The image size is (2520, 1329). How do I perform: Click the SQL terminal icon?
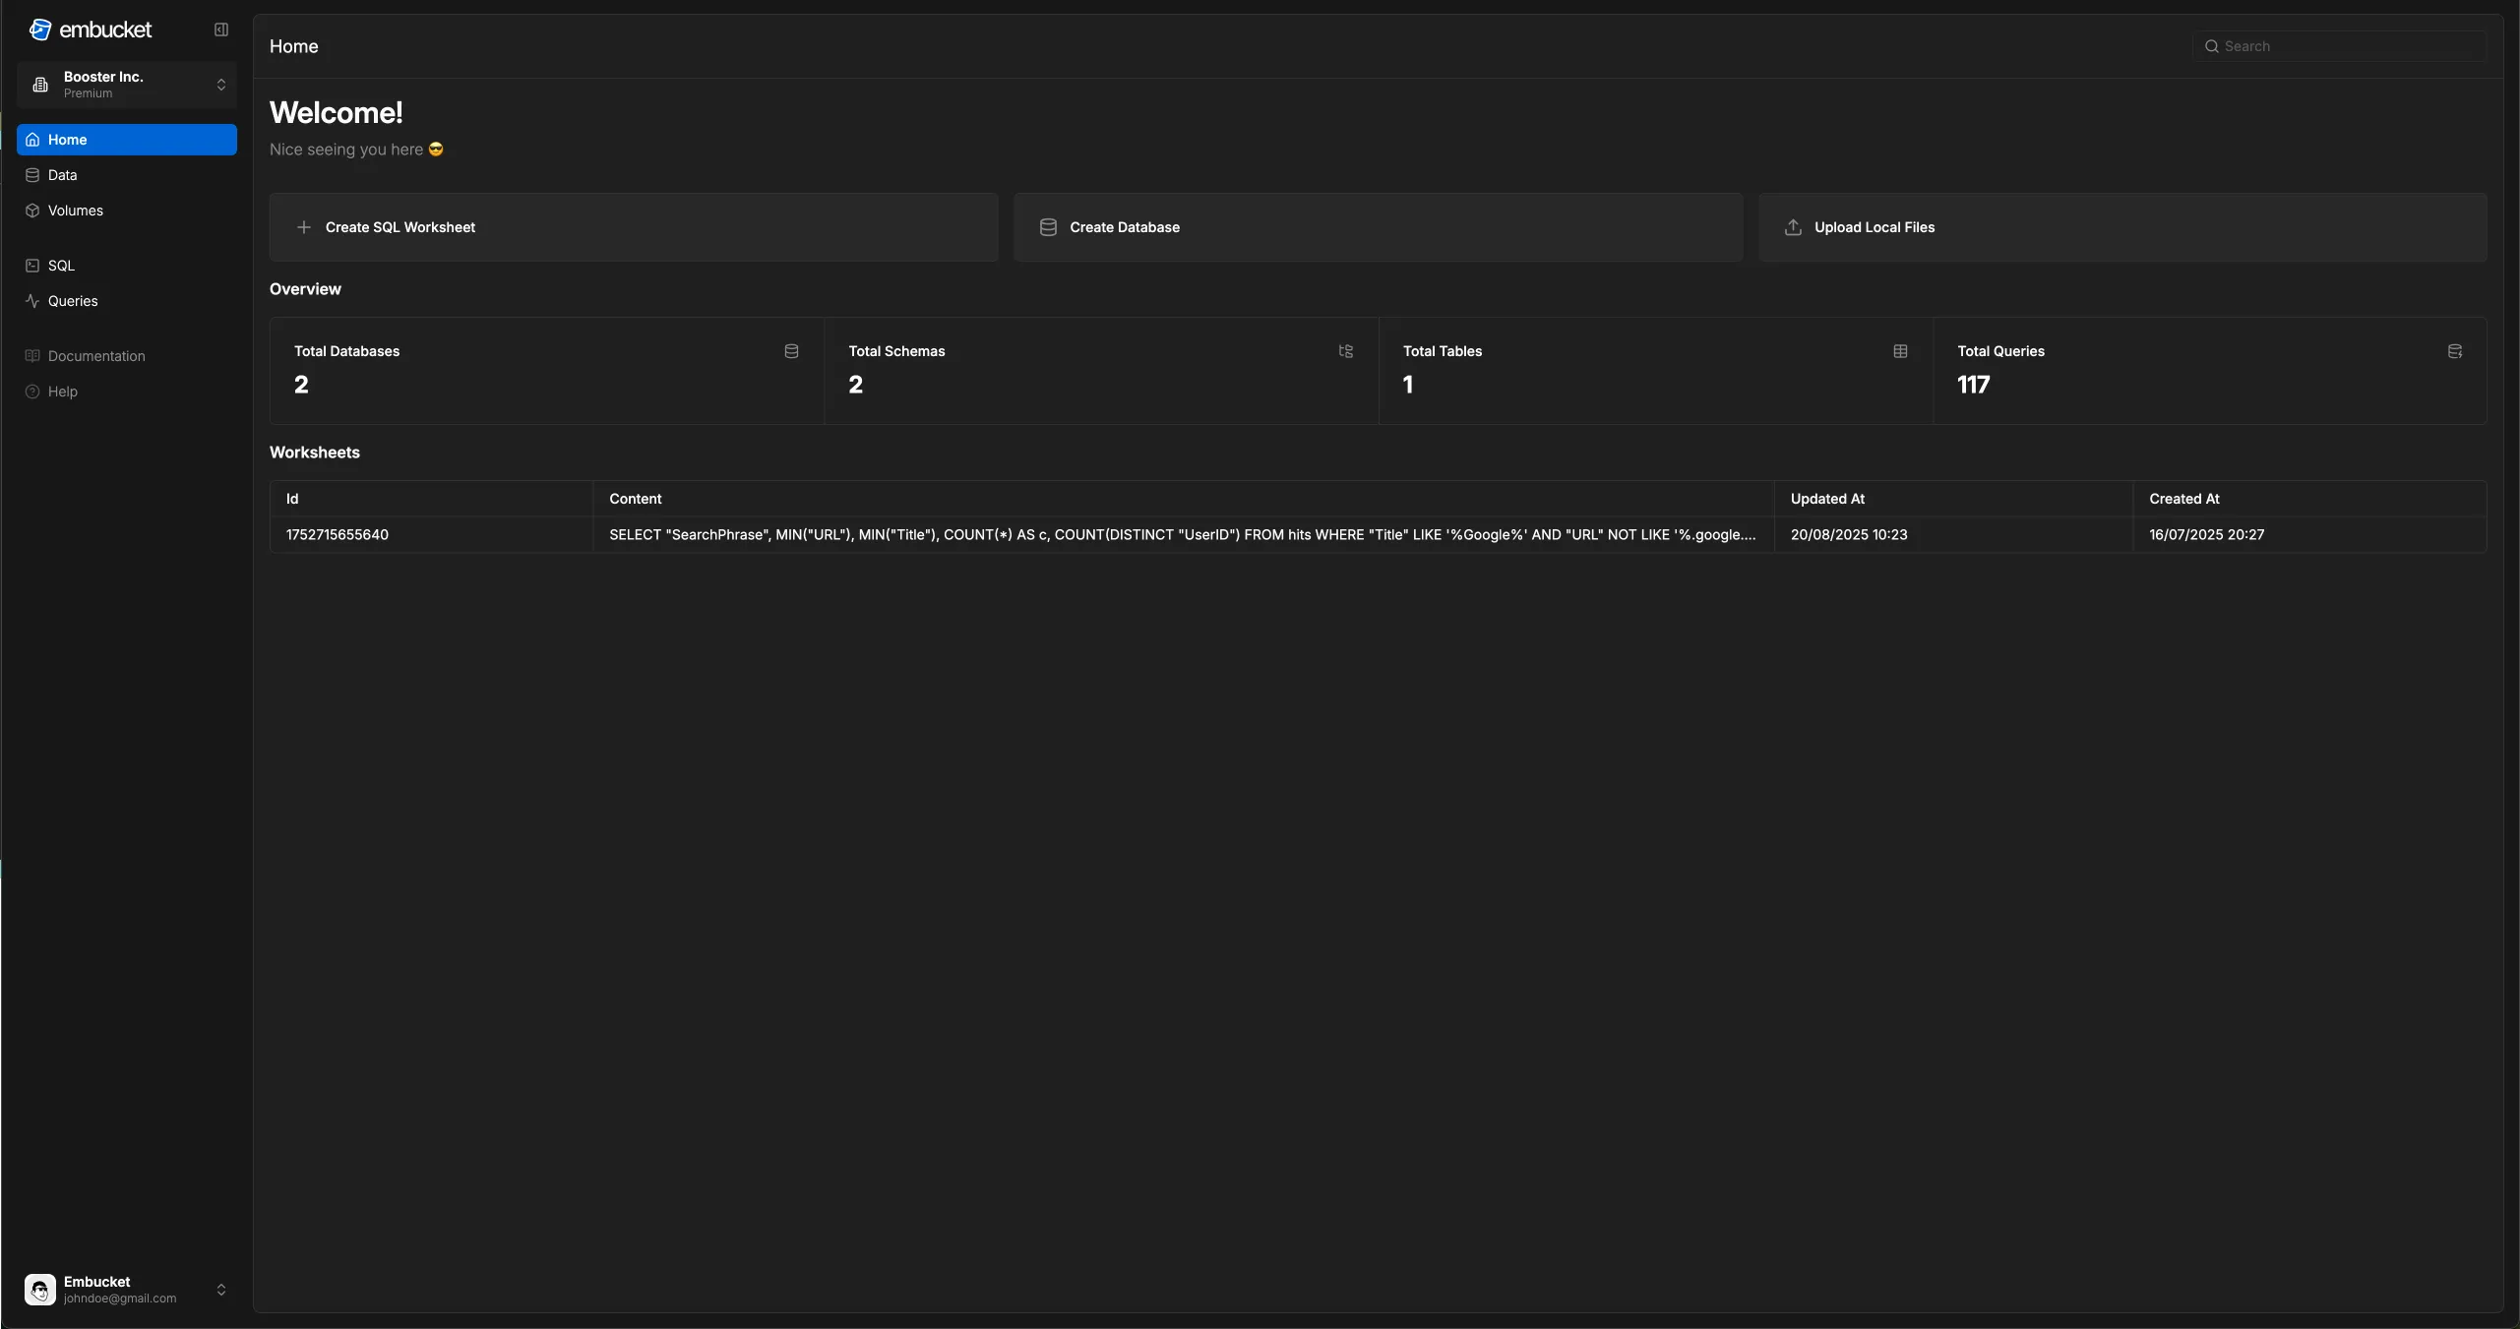tap(32, 266)
